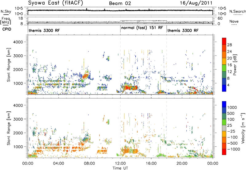Click the '10^5' label beside N.Sky
This screenshot has width=246, height=170.
19,9
